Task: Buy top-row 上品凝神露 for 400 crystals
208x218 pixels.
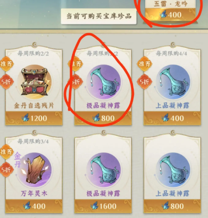Action: 172,118
